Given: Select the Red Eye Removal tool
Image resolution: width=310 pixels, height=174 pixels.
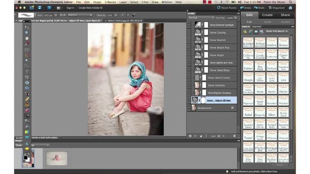Looking at the screenshot, I should (27, 94).
